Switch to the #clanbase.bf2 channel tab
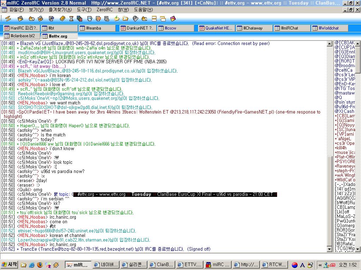This screenshot has width=361, height=270. (22, 36)
